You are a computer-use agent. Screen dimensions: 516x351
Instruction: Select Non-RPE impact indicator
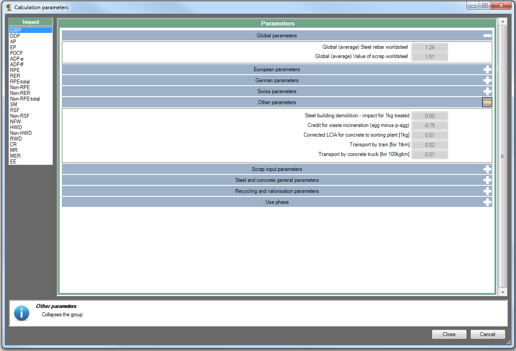pos(31,87)
